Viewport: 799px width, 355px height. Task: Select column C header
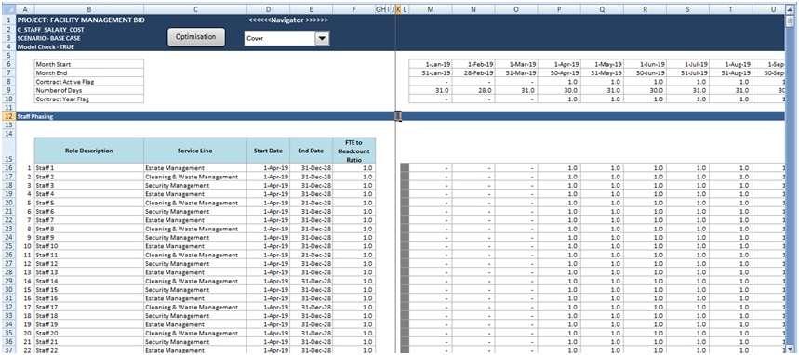pyautogui.click(x=195, y=9)
